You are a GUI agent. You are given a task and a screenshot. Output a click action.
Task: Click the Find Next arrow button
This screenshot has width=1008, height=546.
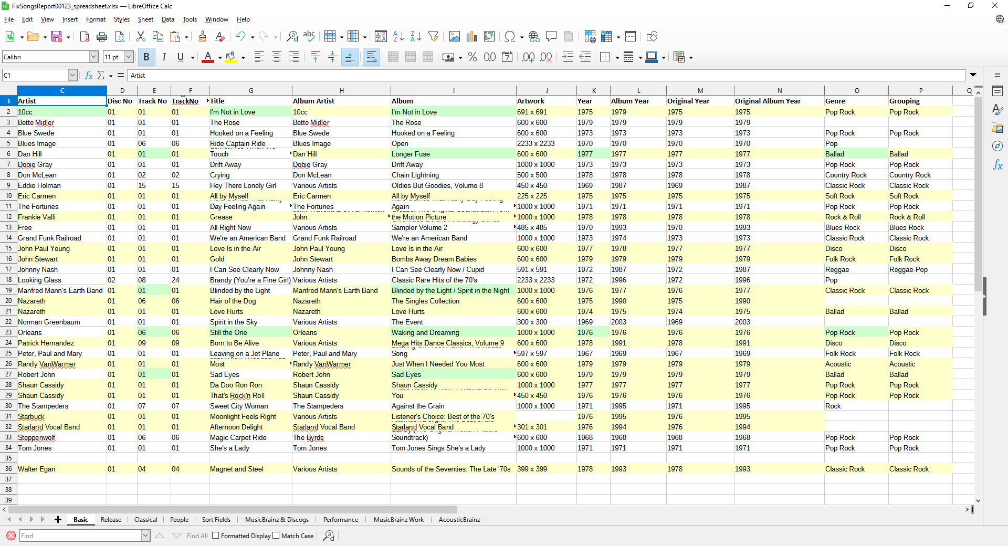(177, 535)
